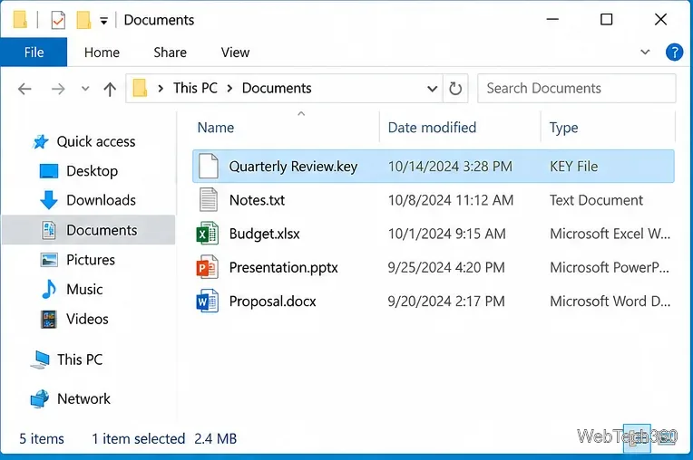
Task: Click the Microsoft Excel W... type cell
Action: click(x=610, y=234)
